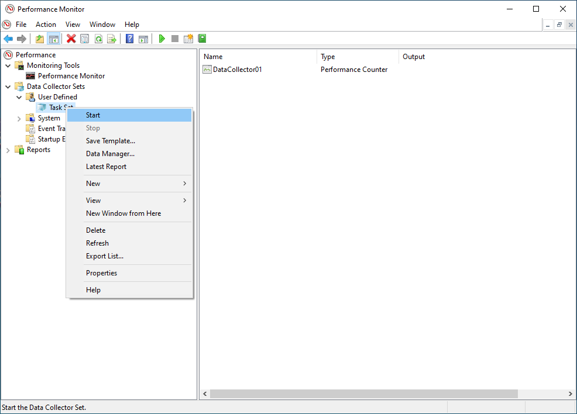Screen dimensions: 577x414
Task: Click the Properties toolbar icon
Action: pos(85,38)
